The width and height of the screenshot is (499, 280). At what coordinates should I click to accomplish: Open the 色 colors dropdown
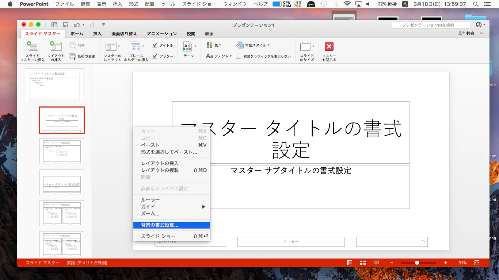coord(214,45)
